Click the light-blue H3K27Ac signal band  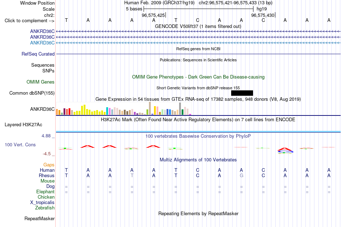point(198,132)
